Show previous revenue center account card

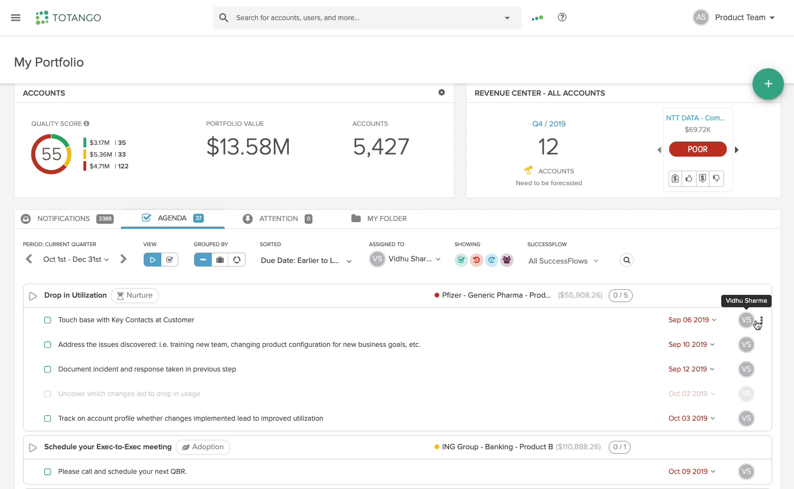pos(659,150)
